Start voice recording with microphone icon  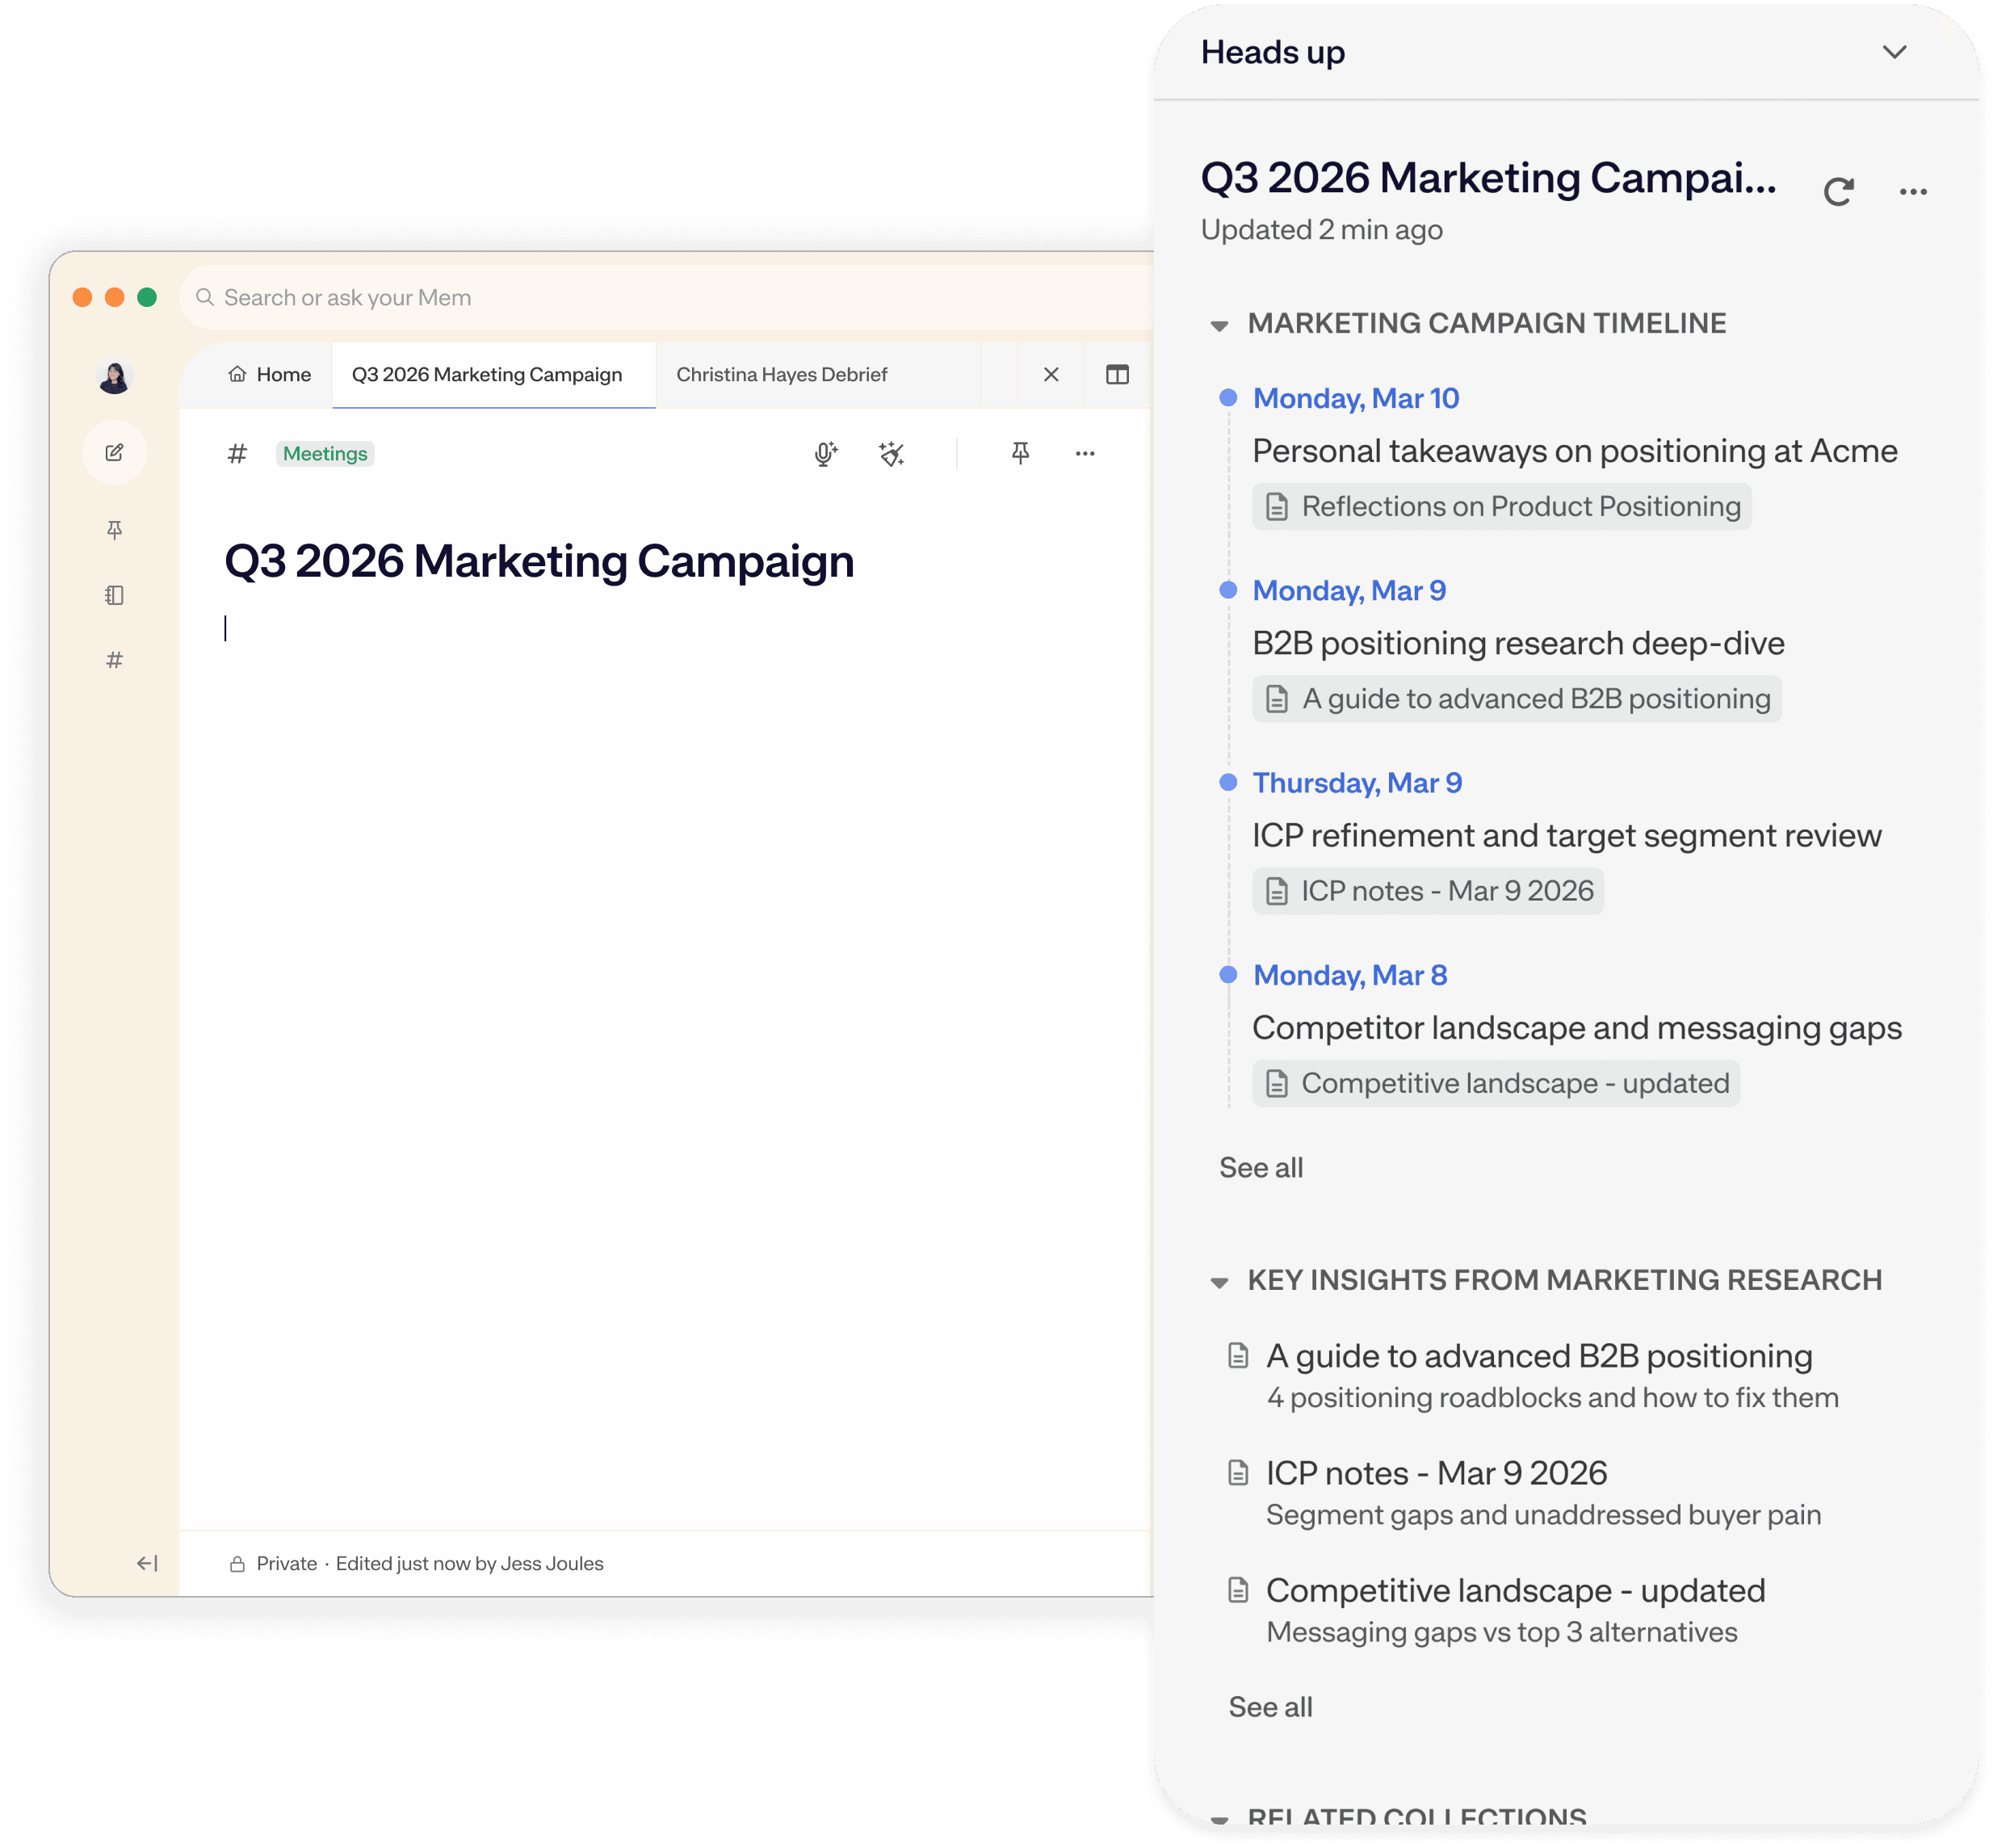coord(825,454)
